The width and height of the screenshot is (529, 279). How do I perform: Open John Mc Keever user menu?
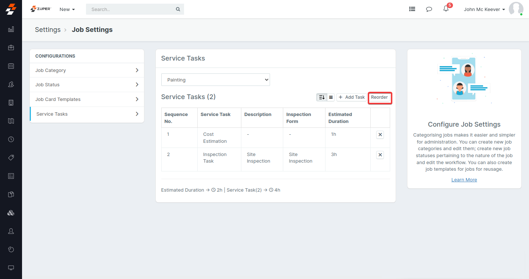click(484, 9)
